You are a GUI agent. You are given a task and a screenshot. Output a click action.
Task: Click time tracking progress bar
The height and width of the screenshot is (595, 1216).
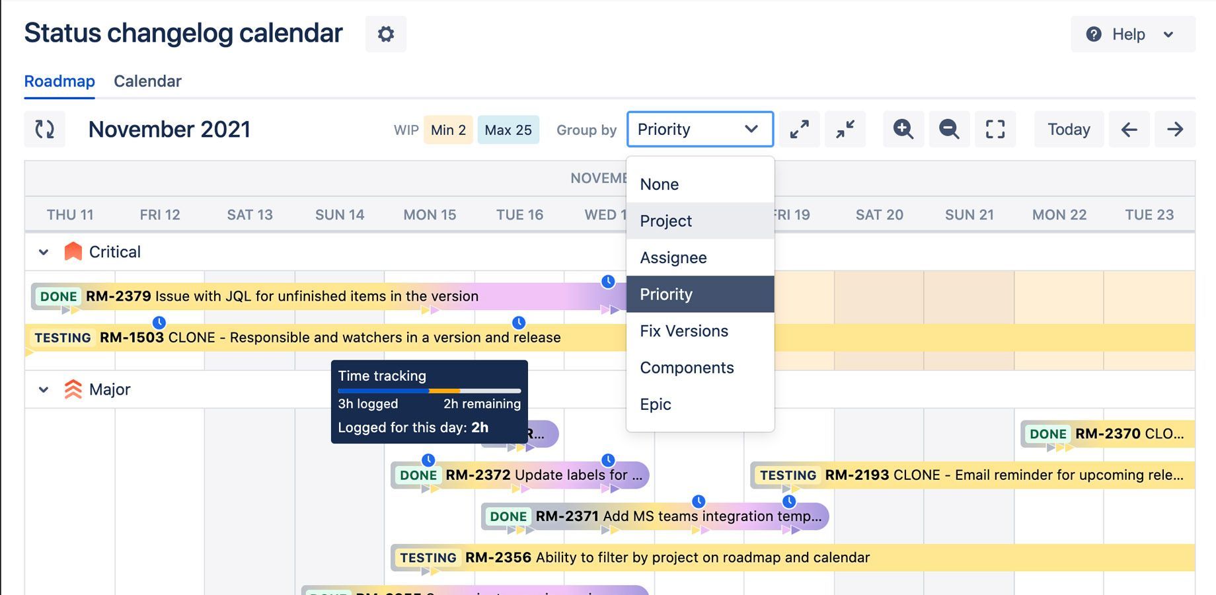point(429,391)
